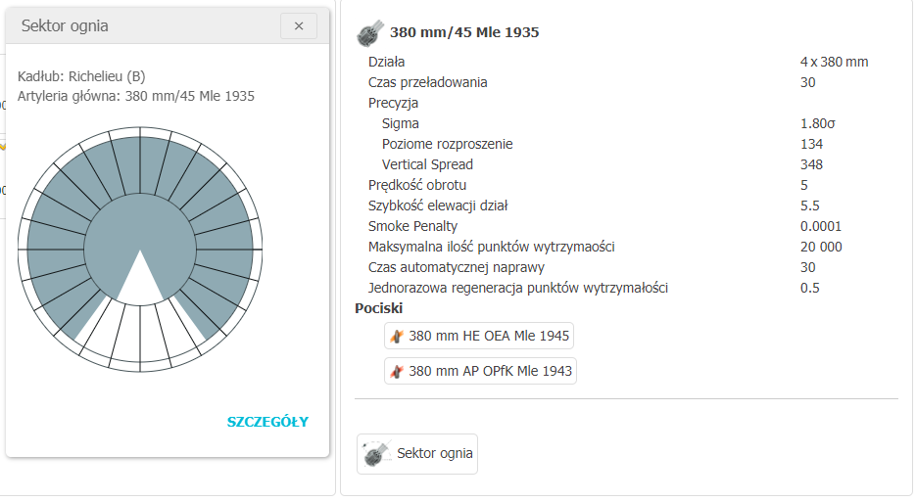This screenshot has width=917, height=502.
Task: Click the white wedge at the diagram's center
Action: (141, 281)
